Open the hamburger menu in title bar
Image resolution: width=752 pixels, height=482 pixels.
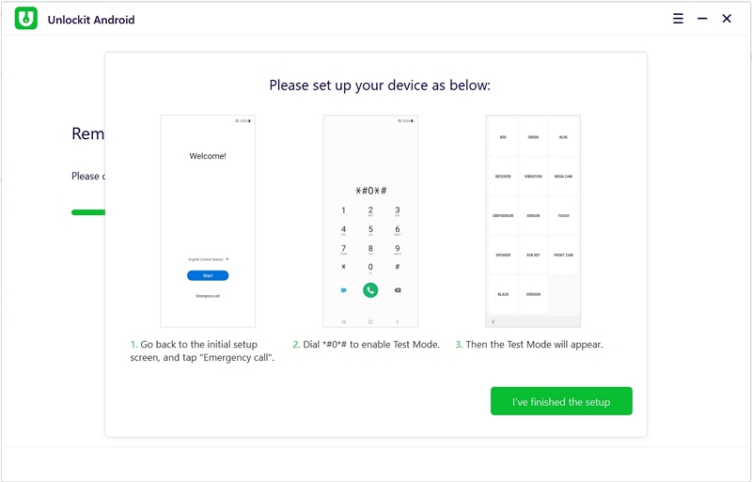678,19
